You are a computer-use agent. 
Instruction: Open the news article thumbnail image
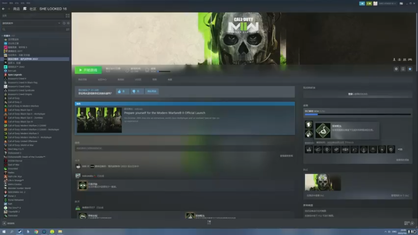pyautogui.click(x=99, y=120)
